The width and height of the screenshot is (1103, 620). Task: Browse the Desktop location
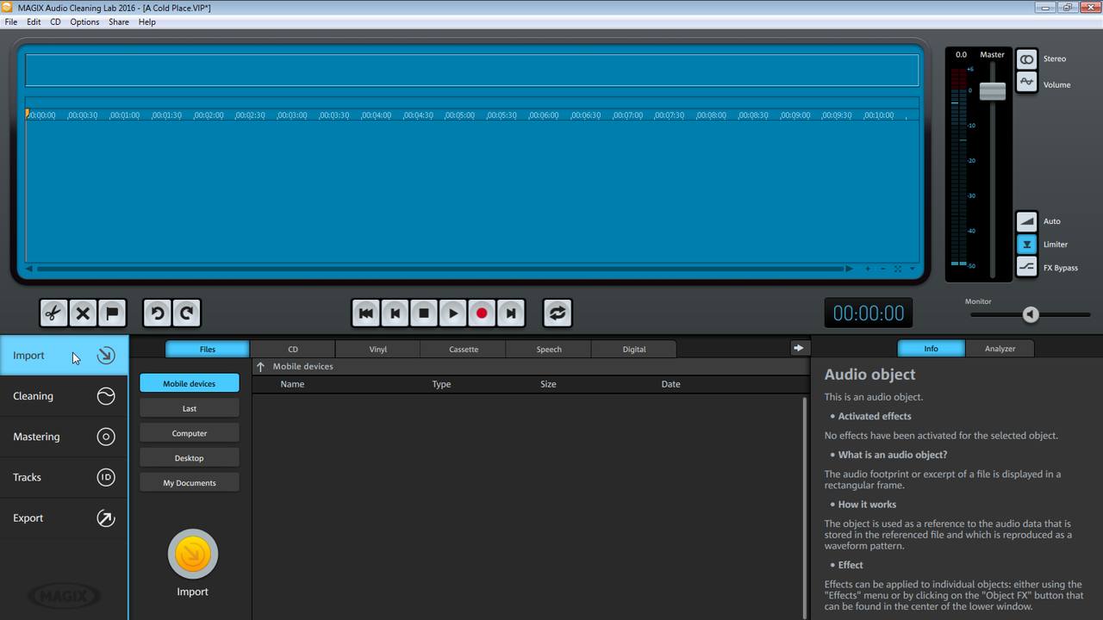[190, 458]
